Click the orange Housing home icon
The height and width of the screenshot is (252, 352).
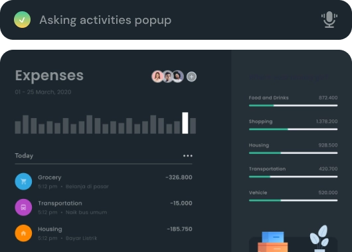click(x=23, y=233)
